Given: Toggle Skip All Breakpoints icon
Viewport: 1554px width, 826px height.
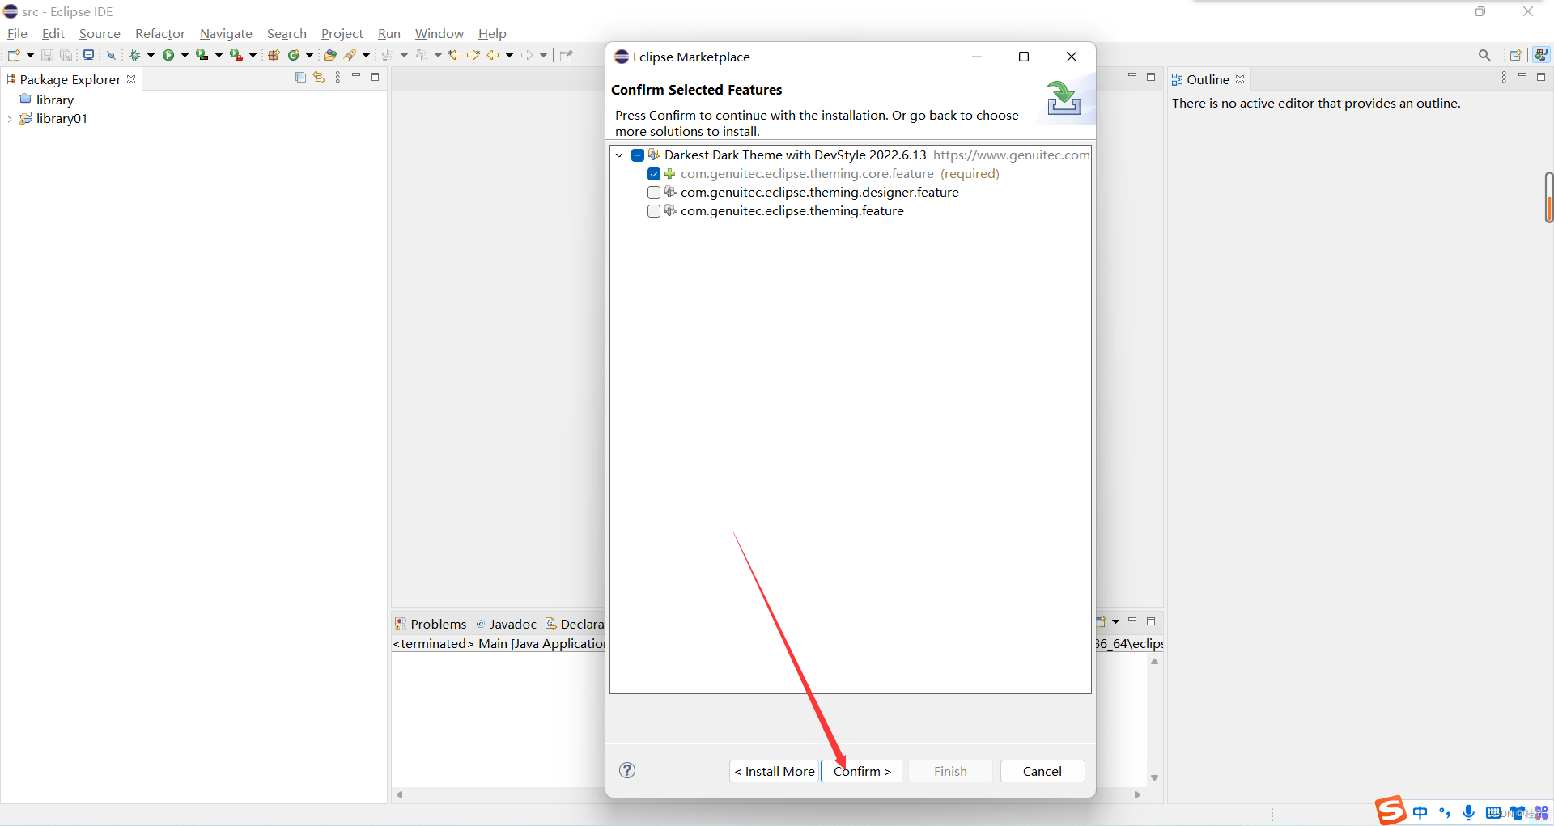Looking at the screenshot, I should (x=112, y=55).
